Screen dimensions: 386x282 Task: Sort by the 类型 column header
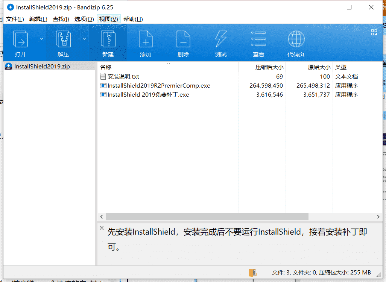click(341, 67)
